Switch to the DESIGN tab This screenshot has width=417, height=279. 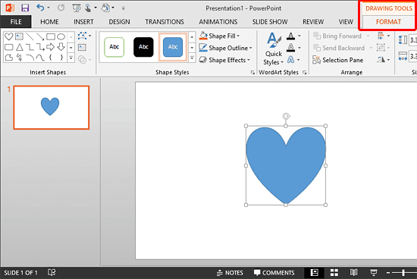pyautogui.click(x=119, y=22)
